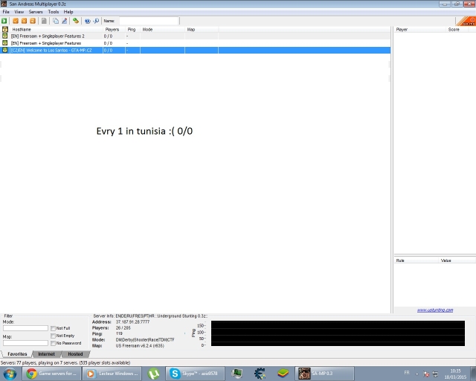Tick the Not Empty filter checkbox
This screenshot has height=381, width=476.
[x=53, y=336]
